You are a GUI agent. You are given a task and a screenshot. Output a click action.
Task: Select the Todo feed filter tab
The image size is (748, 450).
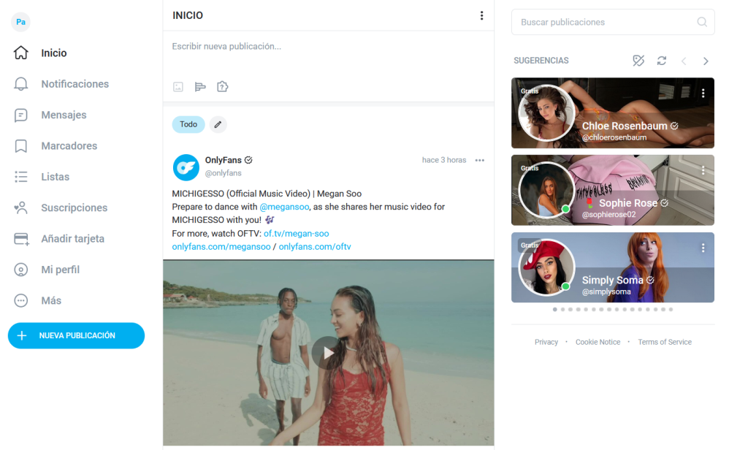[188, 124]
